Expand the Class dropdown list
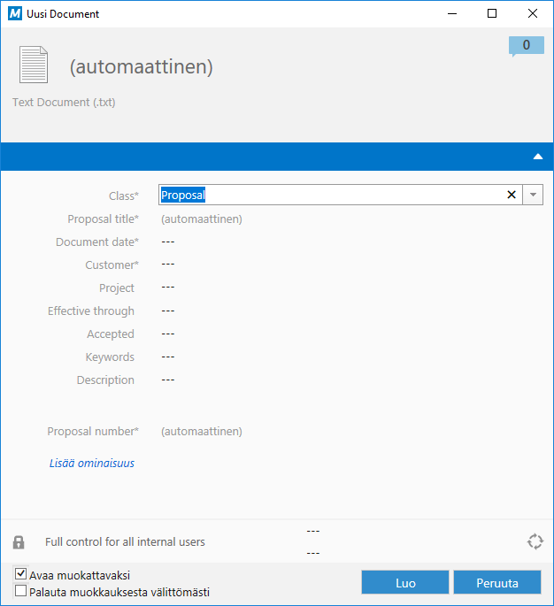 pos(533,196)
